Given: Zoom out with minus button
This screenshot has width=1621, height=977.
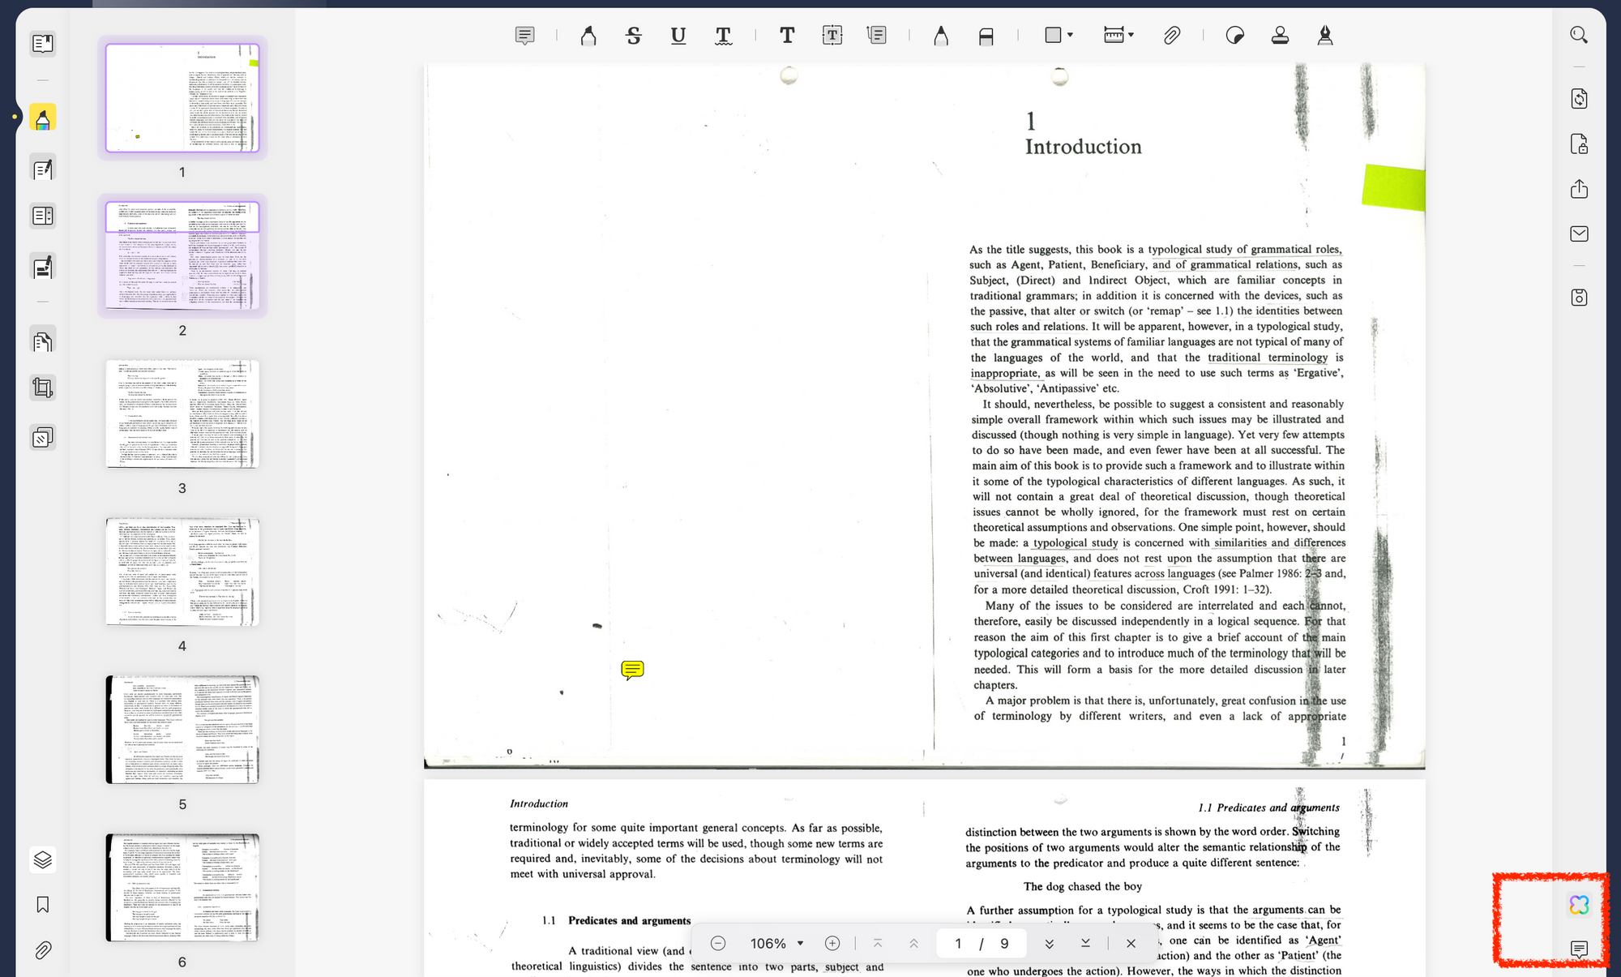Looking at the screenshot, I should [x=717, y=944].
